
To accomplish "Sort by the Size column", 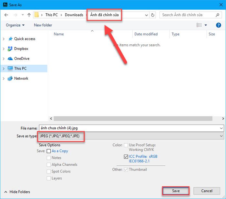I will 212,34.
